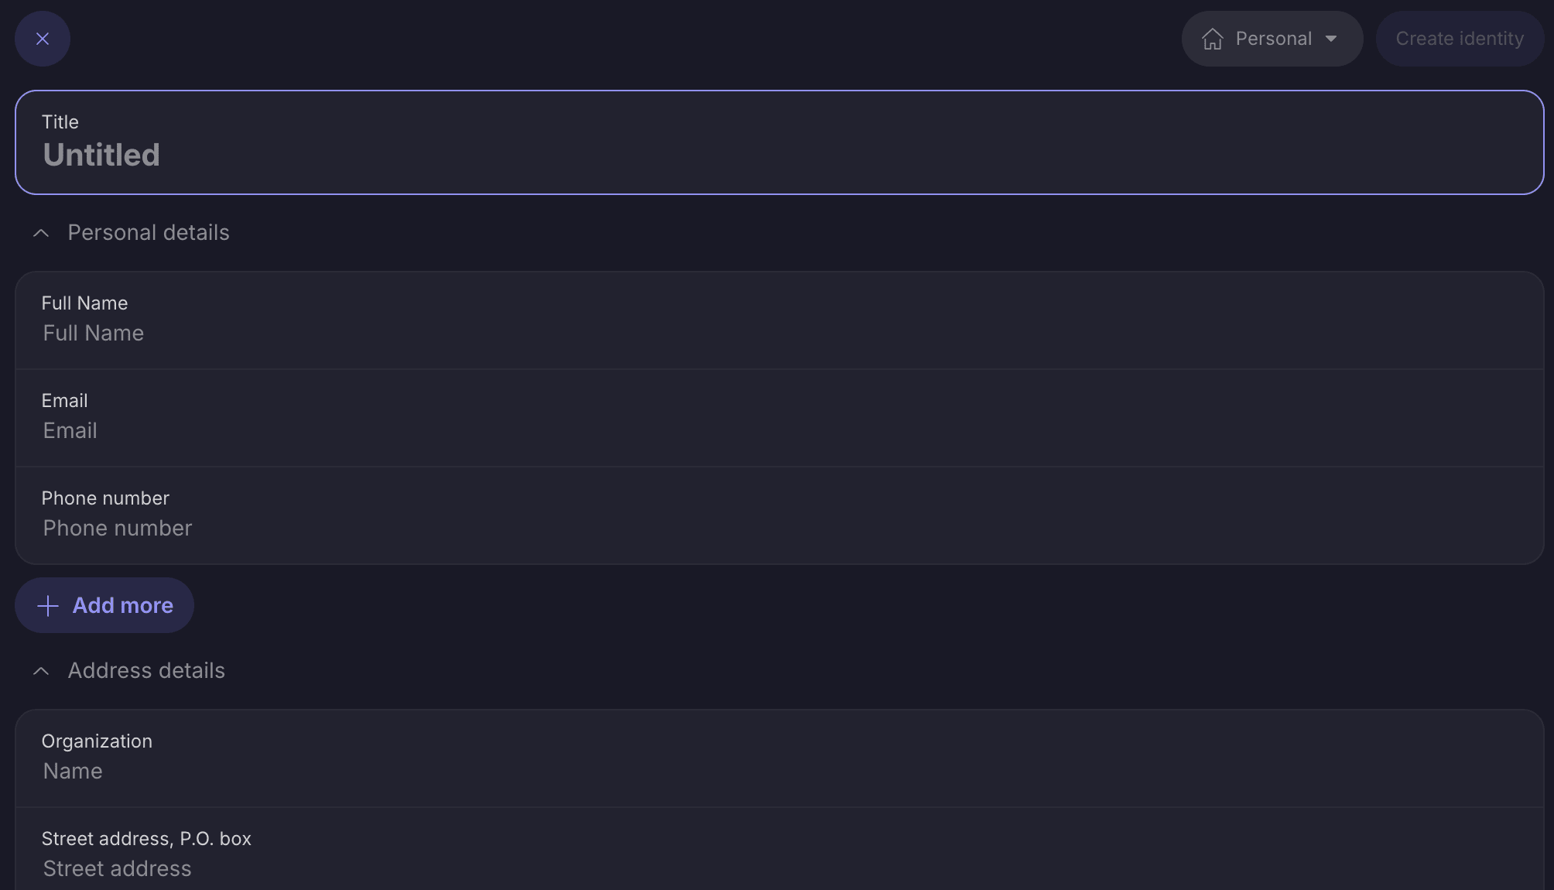
Task: Click the house icon in vault selector
Action: tap(1213, 39)
